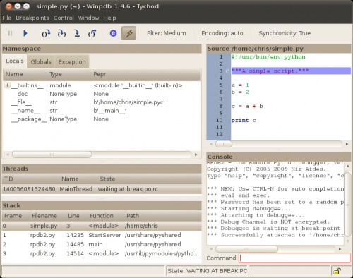Switch to the Exception tab
The width and height of the screenshot is (353, 278).
(x=72, y=61)
